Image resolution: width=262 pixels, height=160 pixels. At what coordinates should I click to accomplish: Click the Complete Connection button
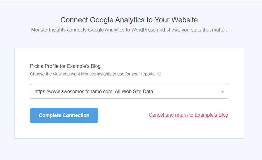(x=64, y=115)
